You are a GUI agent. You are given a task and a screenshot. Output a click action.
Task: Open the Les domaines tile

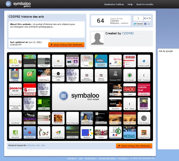(x=30, y=61)
